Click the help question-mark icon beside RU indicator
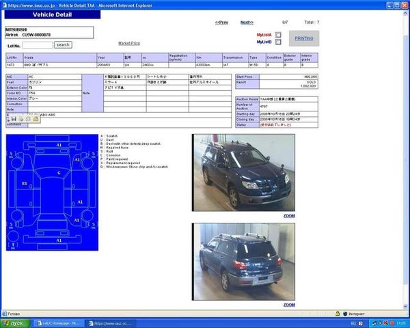This screenshot has height=328, width=410. (x=361, y=323)
